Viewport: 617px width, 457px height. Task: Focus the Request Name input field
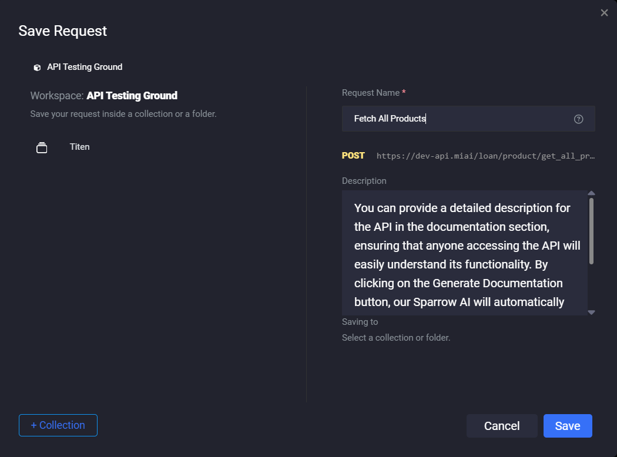[458, 119]
